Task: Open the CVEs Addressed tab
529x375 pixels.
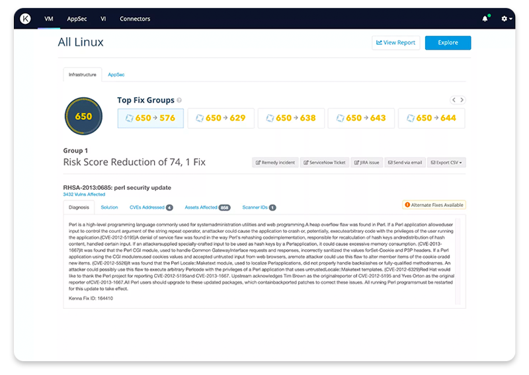Action: [151, 207]
